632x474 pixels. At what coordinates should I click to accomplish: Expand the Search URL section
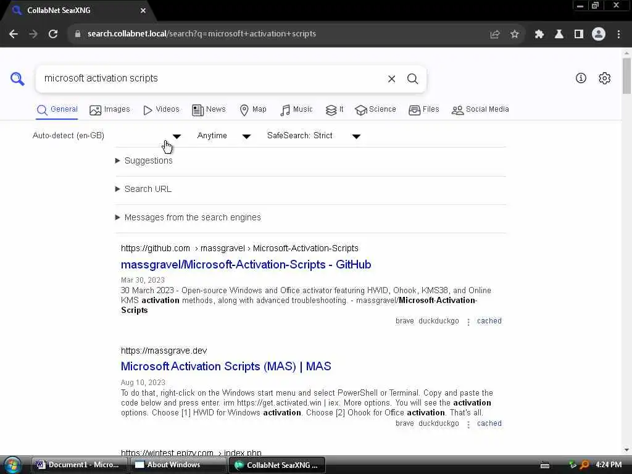point(143,189)
